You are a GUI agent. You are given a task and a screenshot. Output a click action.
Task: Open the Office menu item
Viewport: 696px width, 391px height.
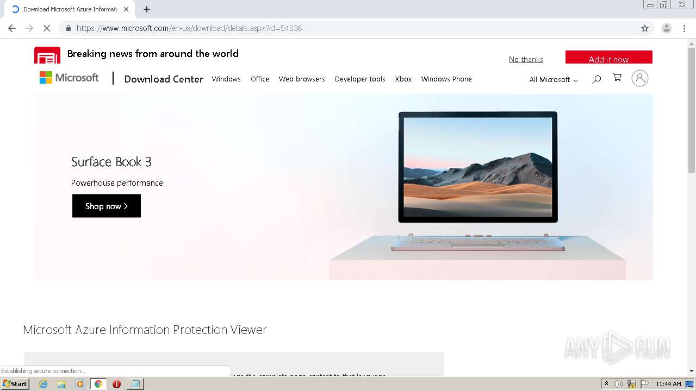click(260, 79)
